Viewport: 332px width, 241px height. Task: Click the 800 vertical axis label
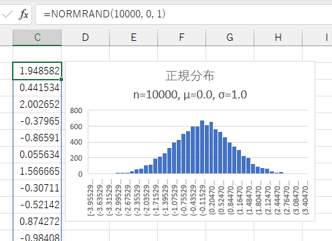pos(76,110)
